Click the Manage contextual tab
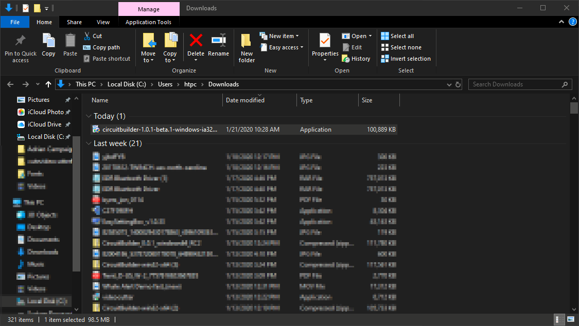579x326 pixels. (149, 9)
